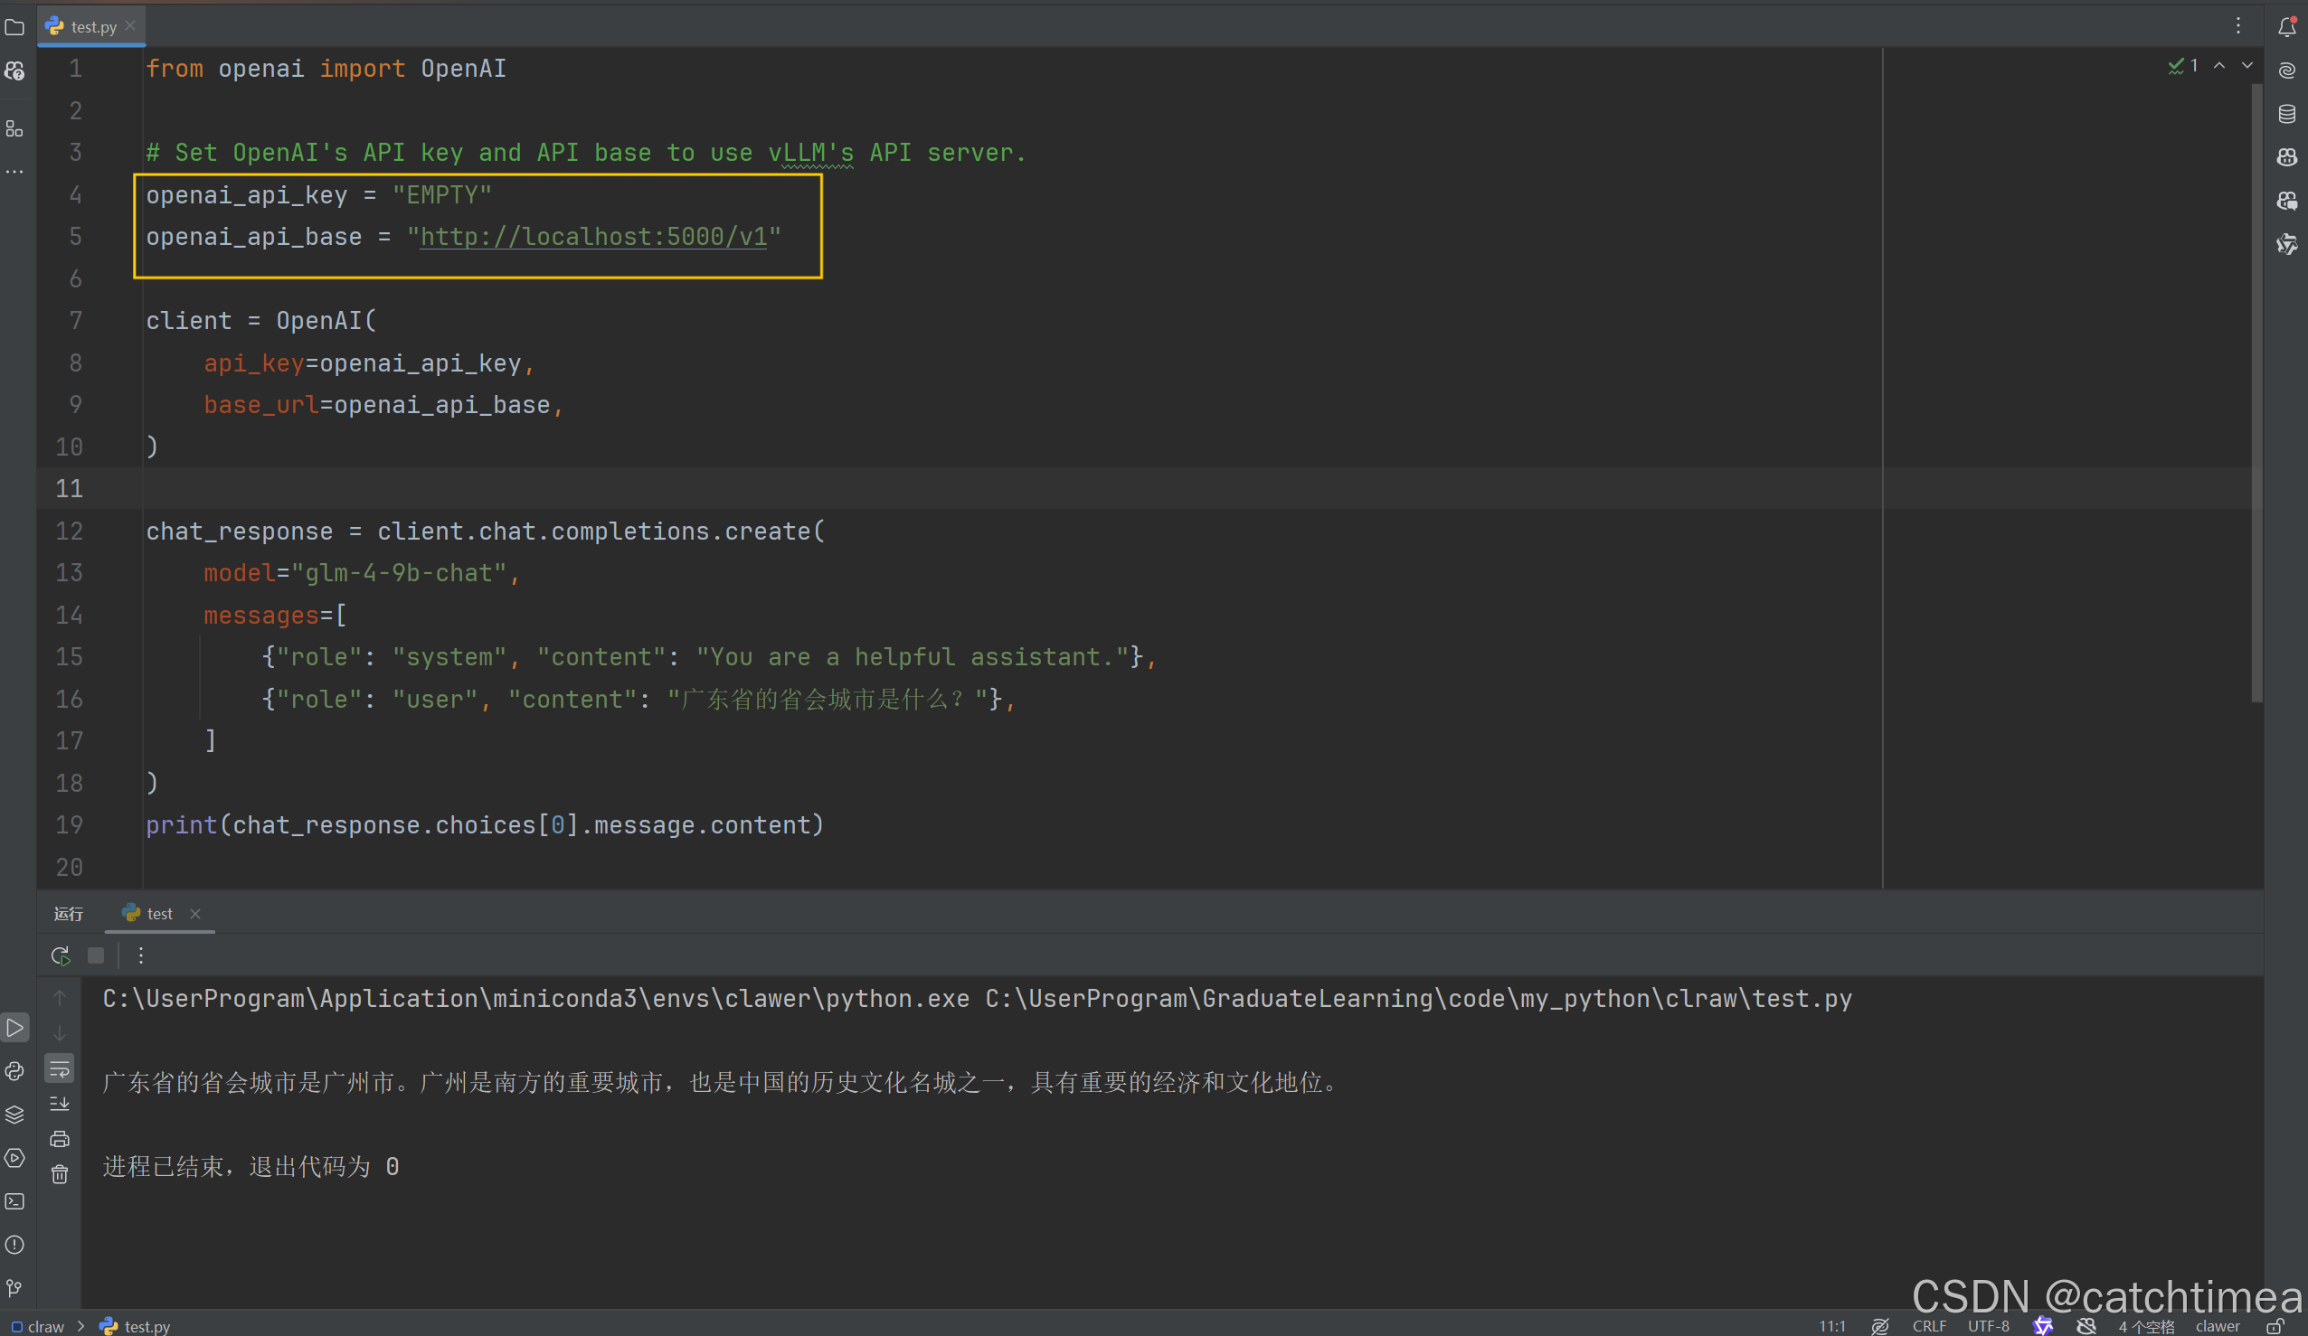Open the Terminal tool window icon
The height and width of the screenshot is (1336, 2308).
tap(14, 1201)
